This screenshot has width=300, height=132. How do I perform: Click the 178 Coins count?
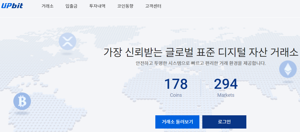click(x=176, y=84)
